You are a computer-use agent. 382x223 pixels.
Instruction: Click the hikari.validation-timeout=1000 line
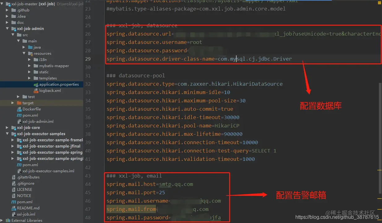point(181,159)
